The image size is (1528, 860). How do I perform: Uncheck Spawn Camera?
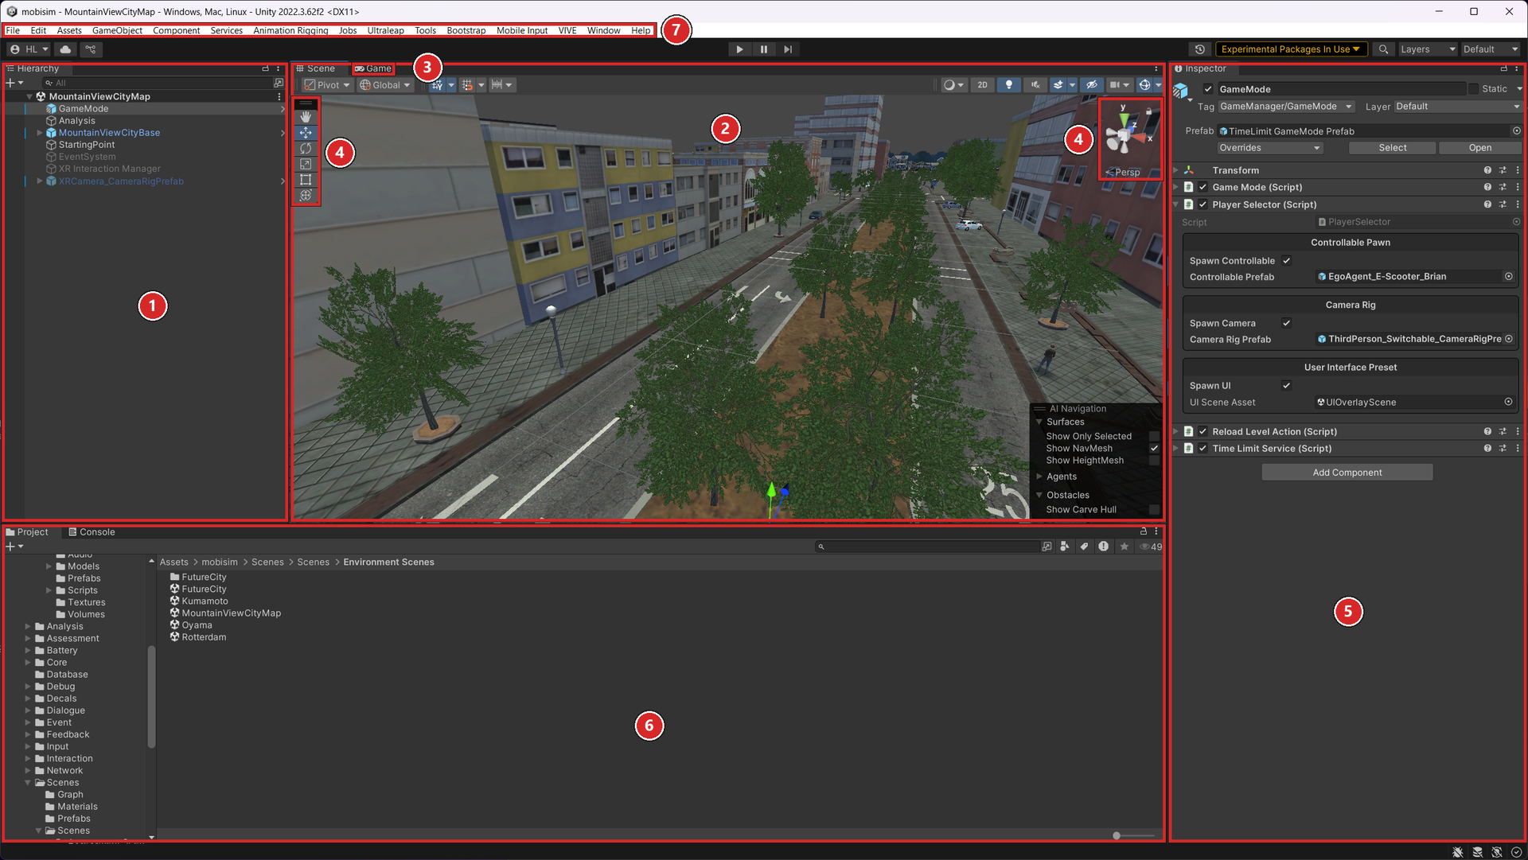coord(1286,323)
